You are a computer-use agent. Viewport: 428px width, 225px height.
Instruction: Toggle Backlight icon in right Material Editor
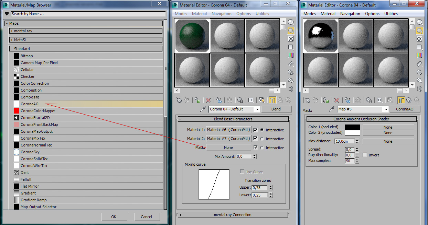point(419,31)
